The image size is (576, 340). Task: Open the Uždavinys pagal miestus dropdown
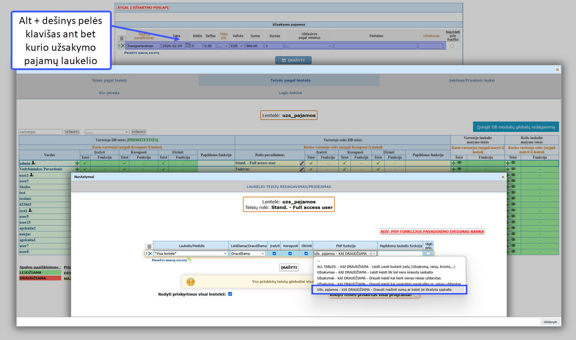(x=309, y=46)
